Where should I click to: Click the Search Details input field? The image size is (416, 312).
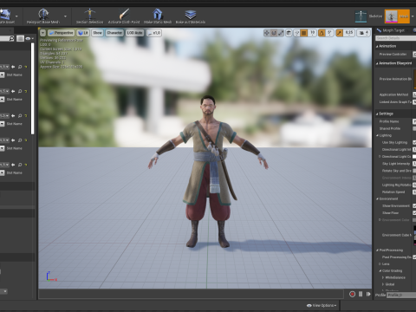pos(396,38)
